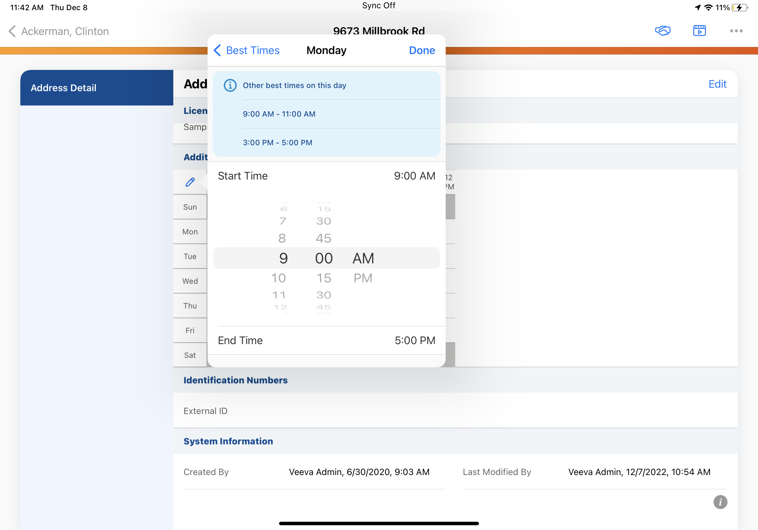Choose minute 15 below 00 in picker
Viewport: 758px width, 530px height.
click(x=323, y=278)
